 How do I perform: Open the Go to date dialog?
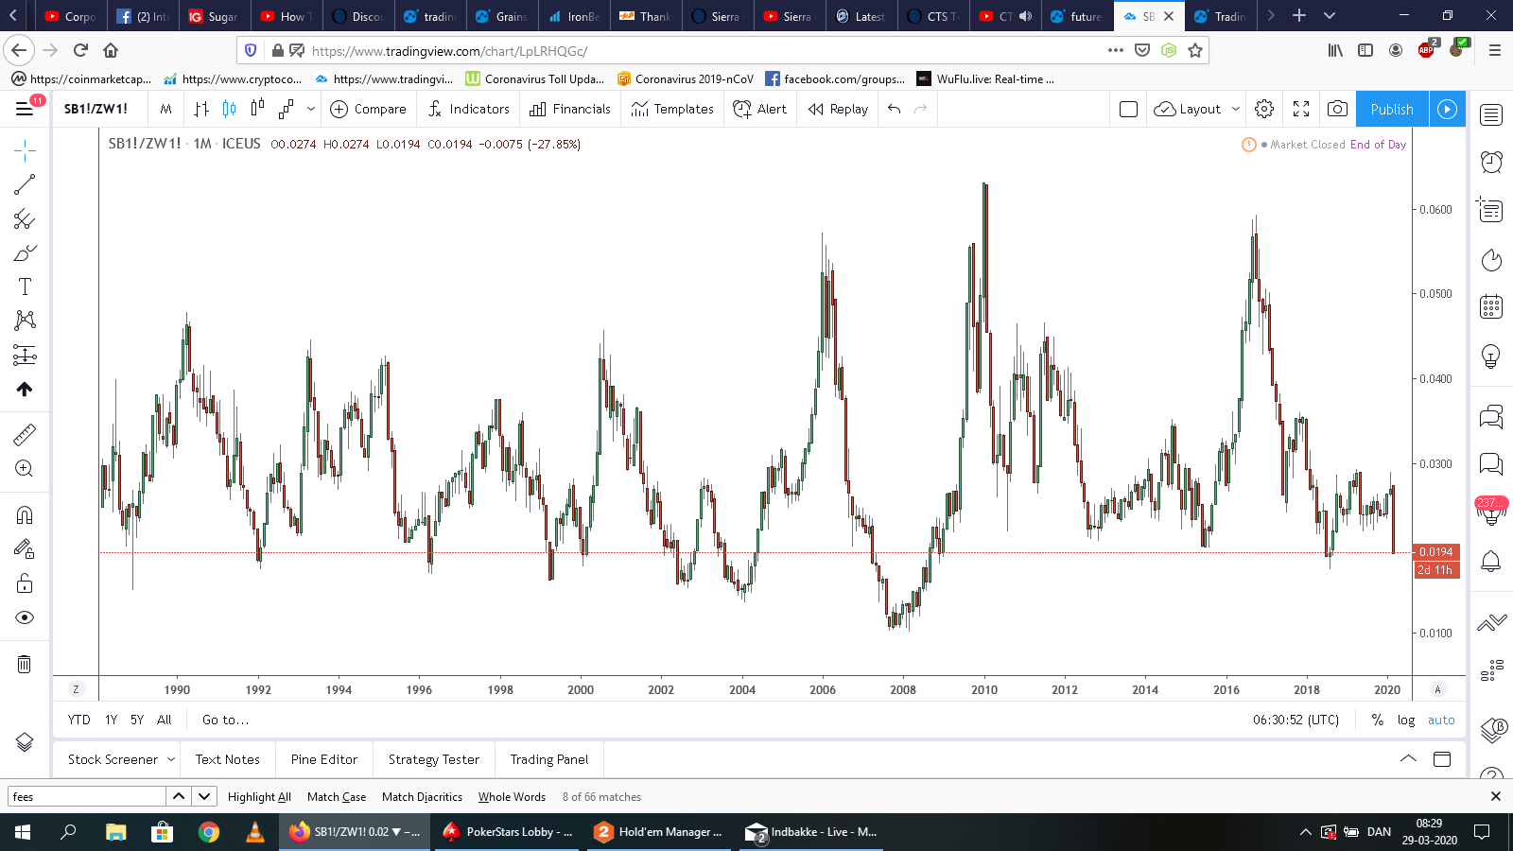tap(226, 720)
